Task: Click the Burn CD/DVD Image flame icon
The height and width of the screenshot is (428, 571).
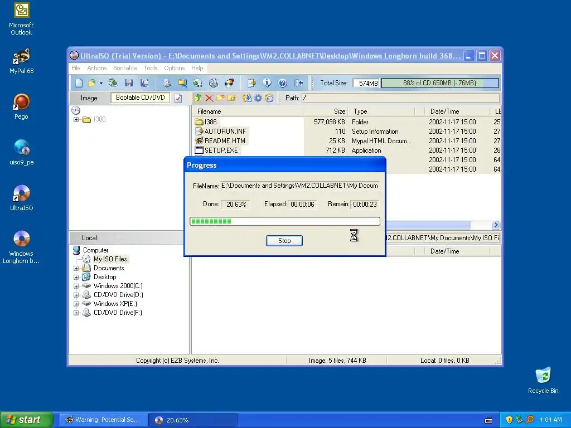Action: 229,83
